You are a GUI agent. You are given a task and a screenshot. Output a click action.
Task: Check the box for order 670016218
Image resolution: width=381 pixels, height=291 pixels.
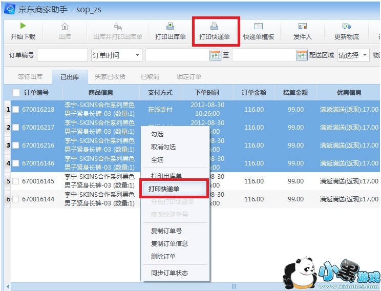pyautogui.click(x=15, y=110)
